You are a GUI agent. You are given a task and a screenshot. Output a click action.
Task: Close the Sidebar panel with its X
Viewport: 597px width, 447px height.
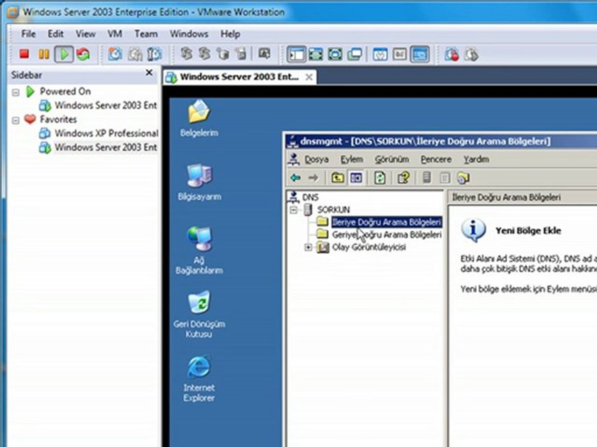[149, 73]
